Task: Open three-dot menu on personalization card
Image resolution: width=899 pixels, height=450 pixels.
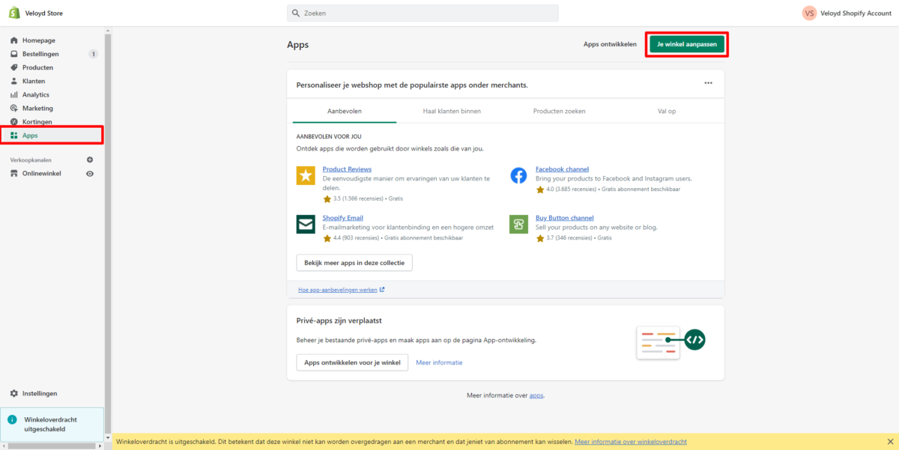Action: [708, 83]
